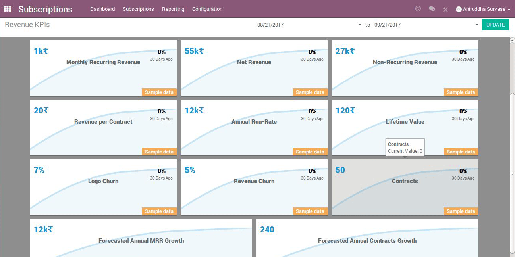
Task: Open the apps grid launcher icon
Action: coord(8,9)
